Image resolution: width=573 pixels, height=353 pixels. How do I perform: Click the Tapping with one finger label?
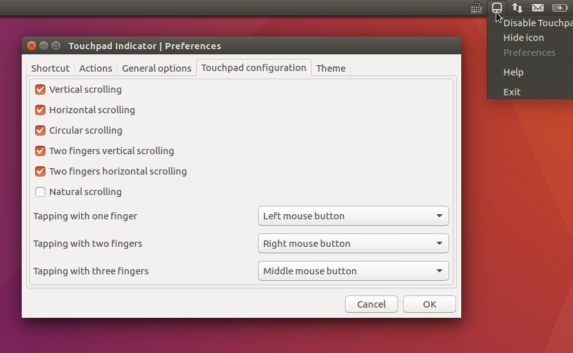click(x=85, y=216)
